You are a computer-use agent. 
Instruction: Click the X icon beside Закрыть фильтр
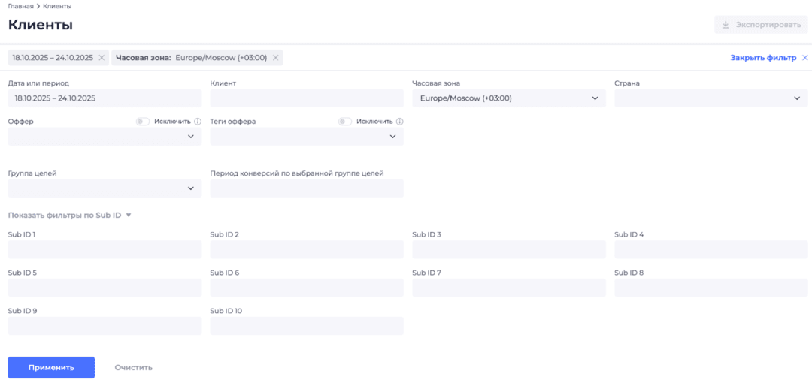click(805, 58)
